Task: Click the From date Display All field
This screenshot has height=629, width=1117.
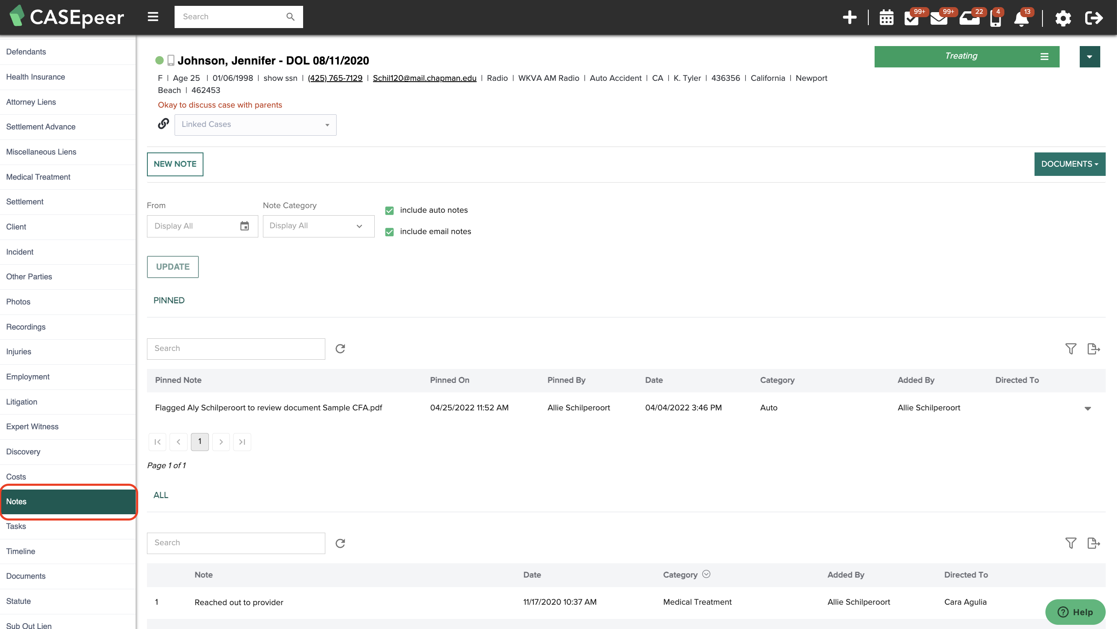Action: (202, 226)
